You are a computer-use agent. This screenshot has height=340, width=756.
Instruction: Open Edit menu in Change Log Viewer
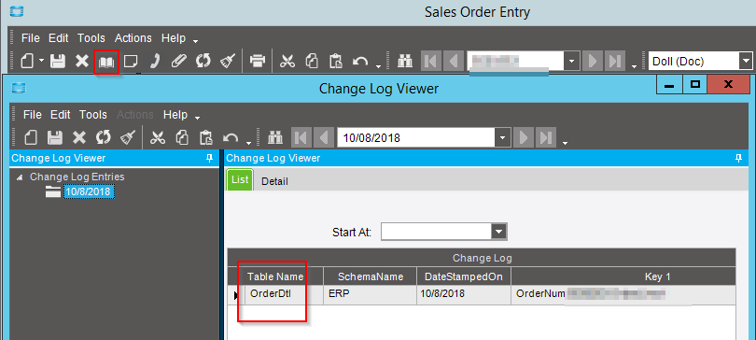click(x=61, y=115)
